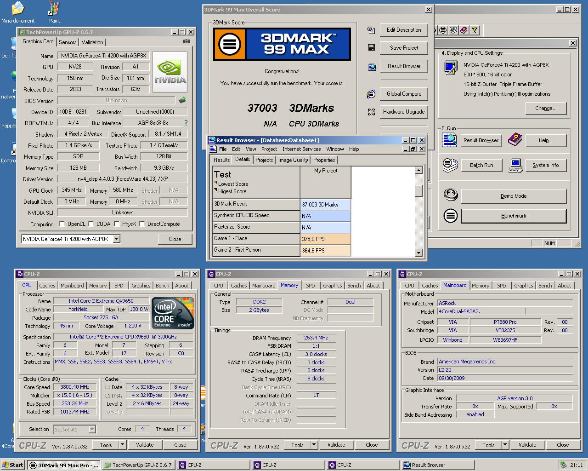588x471 pixels.
Task: Open the Project menu in Result Browser
Action: [x=269, y=149]
